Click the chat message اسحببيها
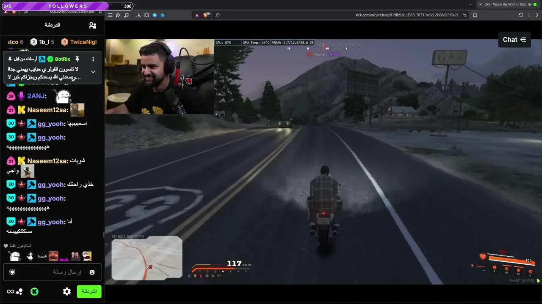Screen dimensions: 542x304 [77, 124]
